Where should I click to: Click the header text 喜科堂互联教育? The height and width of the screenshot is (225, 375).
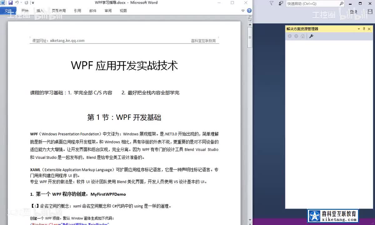[x=203, y=41]
